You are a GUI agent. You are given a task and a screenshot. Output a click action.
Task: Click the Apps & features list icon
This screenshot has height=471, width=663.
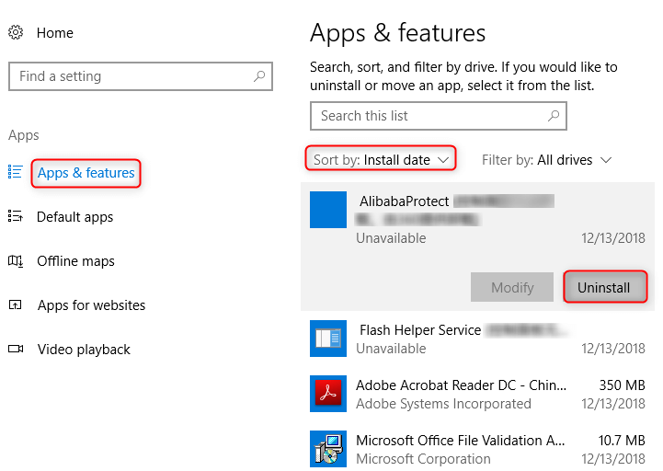pyautogui.click(x=16, y=172)
